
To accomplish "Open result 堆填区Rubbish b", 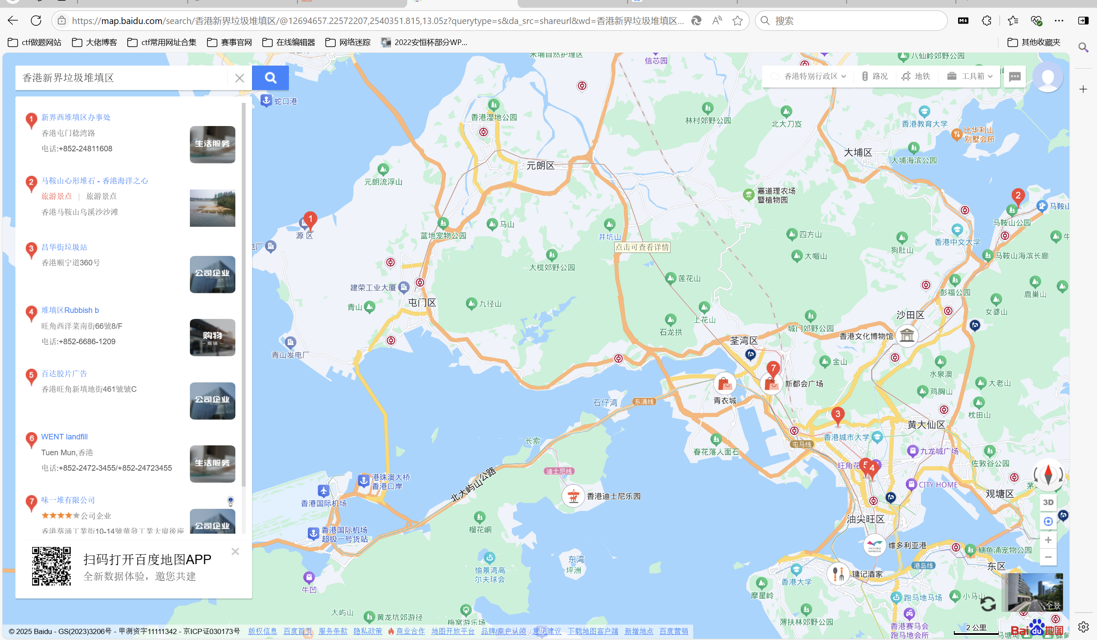I will click(x=69, y=310).
